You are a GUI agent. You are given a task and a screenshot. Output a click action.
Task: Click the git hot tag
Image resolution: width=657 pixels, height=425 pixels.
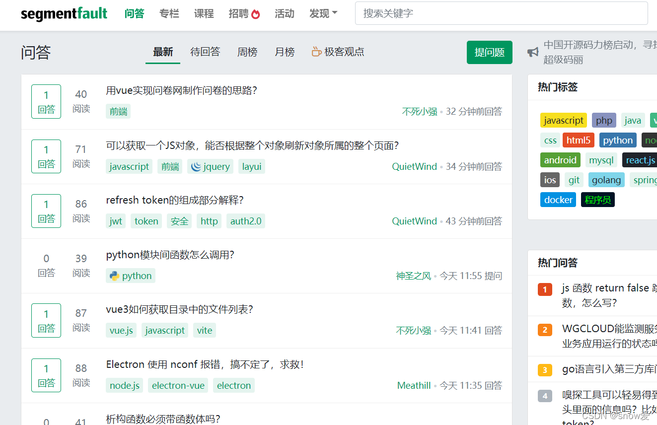pyautogui.click(x=574, y=180)
